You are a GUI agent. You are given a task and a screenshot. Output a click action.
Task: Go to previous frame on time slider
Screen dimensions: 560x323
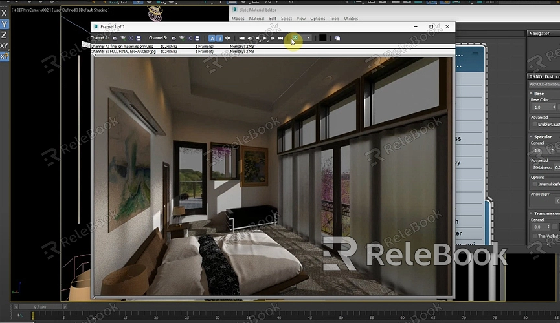(x=16, y=307)
